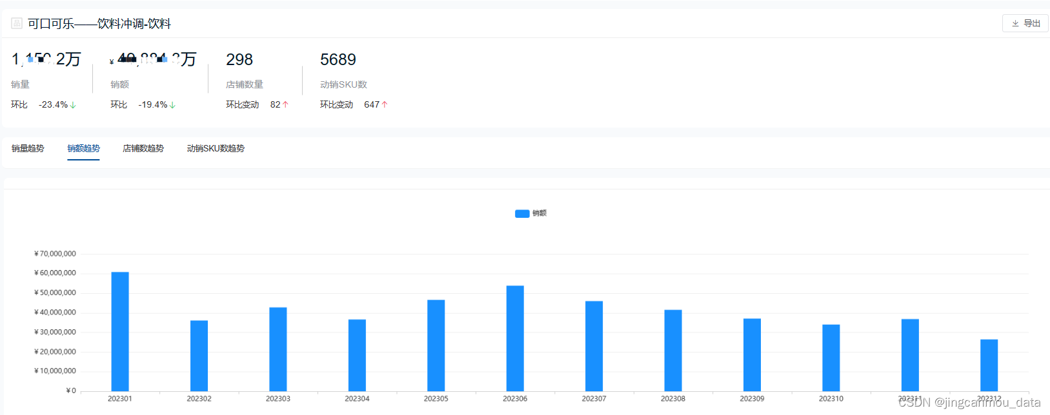Click the 202303 sales bar

coord(278,349)
